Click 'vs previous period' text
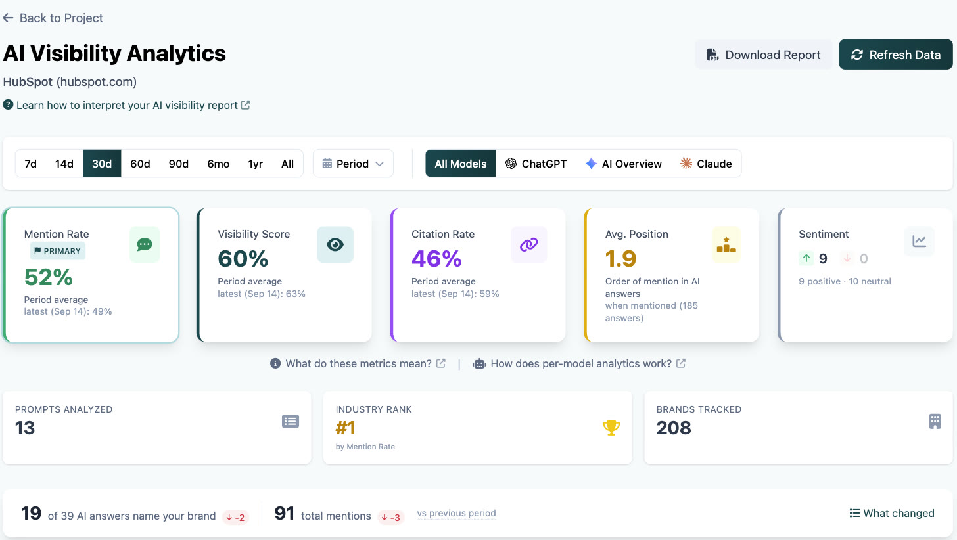957x540 pixels. click(x=456, y=514)
